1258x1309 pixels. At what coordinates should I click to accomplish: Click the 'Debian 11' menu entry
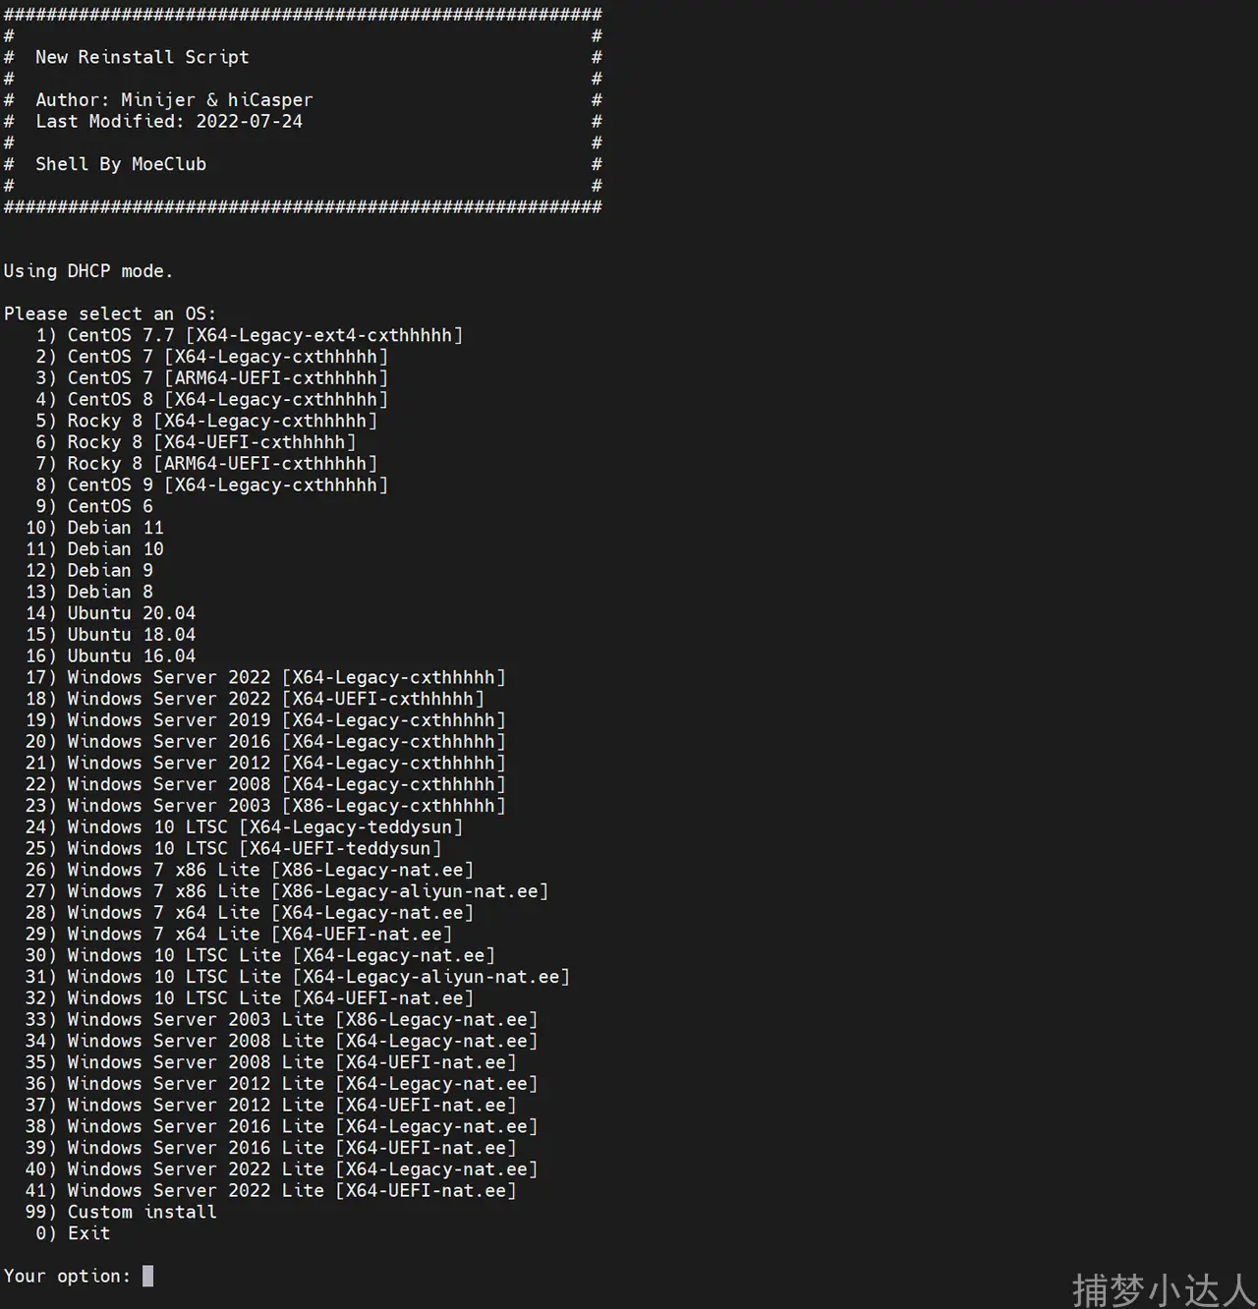[115, 528]
